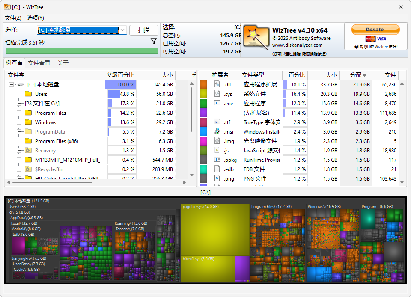This screenshot has width=411, height=297.
Task: Click the .js script file icon
Action: 217,150
